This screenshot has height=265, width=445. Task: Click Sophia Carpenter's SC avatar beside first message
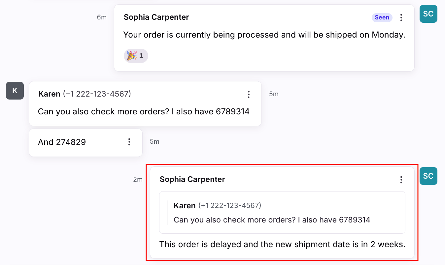428,14
